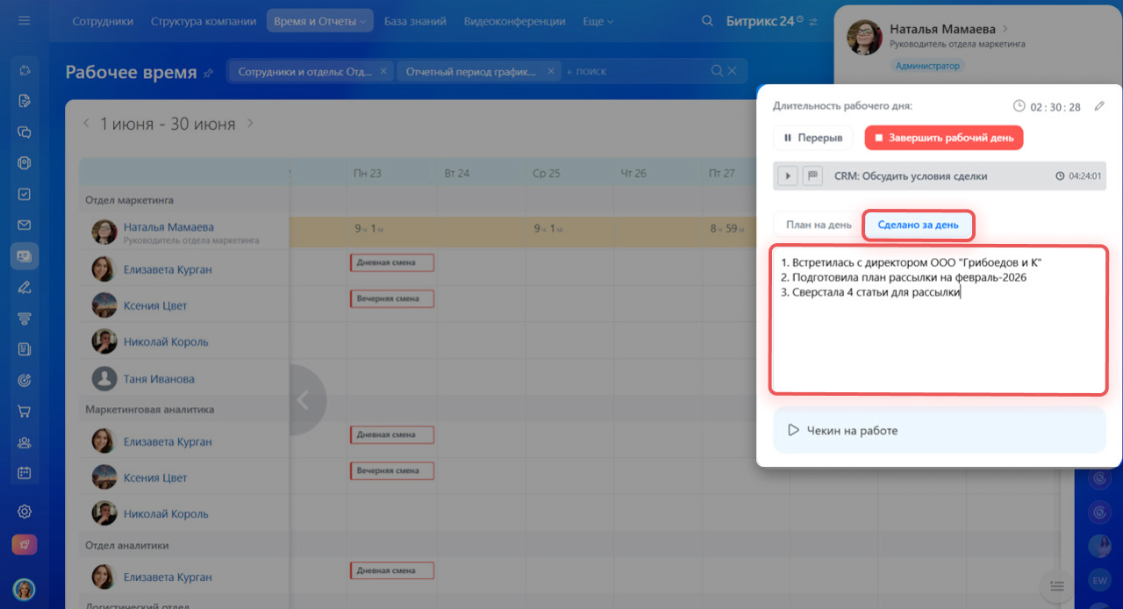Open База знаний menu item

[x=415, y=21]
